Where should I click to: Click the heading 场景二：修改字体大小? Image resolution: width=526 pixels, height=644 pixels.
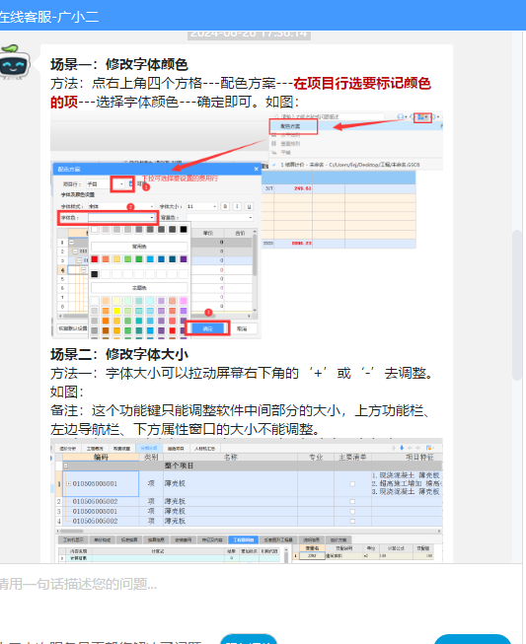119,354
